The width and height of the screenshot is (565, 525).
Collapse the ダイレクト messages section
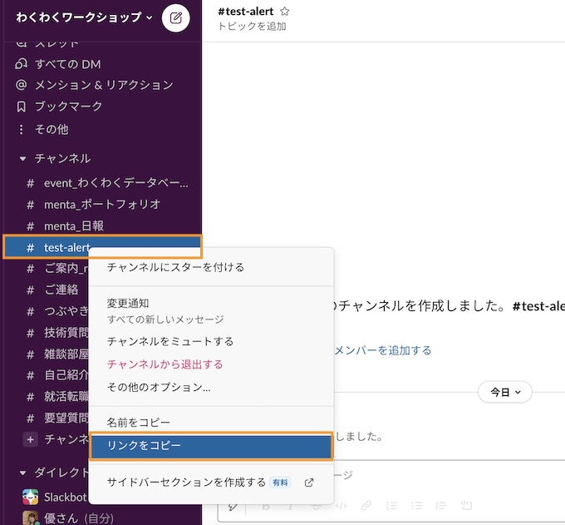22,473
